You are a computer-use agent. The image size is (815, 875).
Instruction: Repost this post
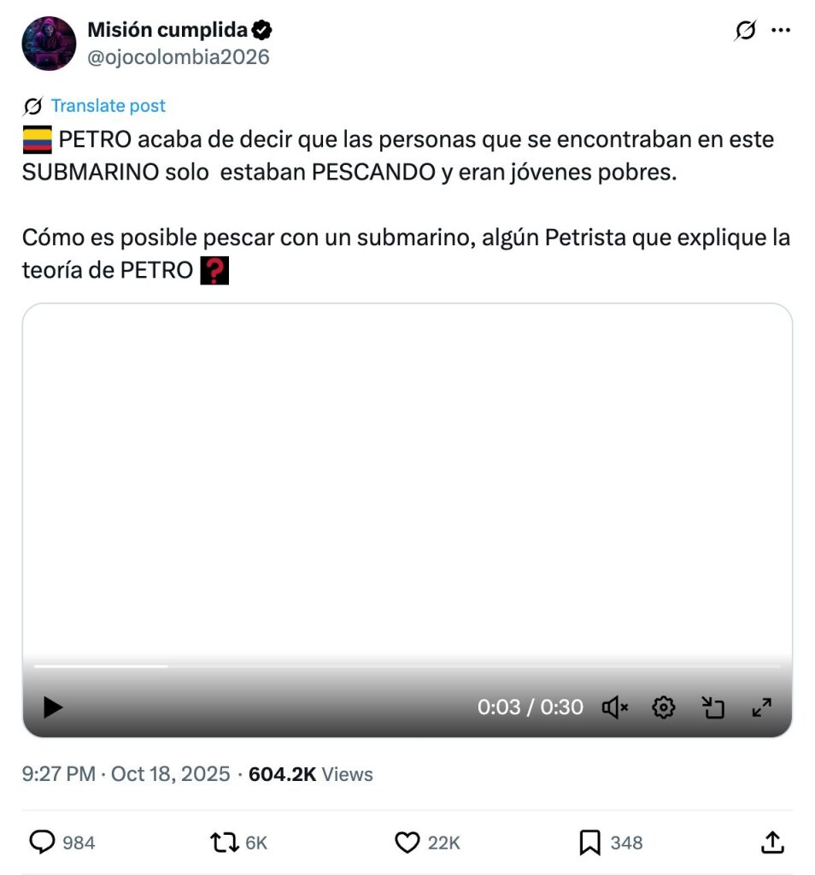coord(225,843)
